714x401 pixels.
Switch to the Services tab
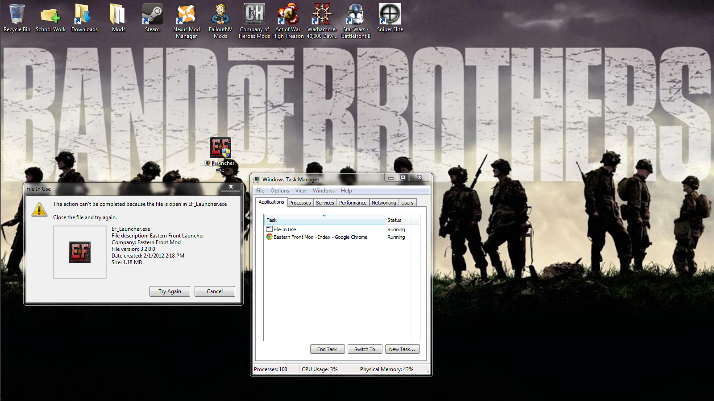pyautogui.click(x=325, y=203)
